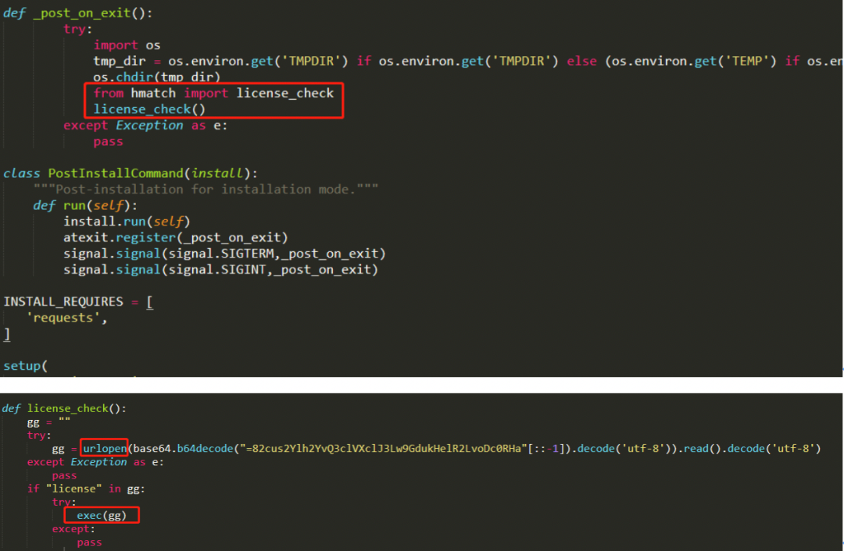Click the '_post_on_exit' function definition name

(82, 13)
